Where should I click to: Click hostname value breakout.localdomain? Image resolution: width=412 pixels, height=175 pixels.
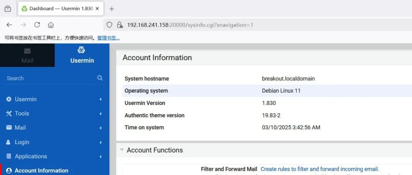pos(288,79)
